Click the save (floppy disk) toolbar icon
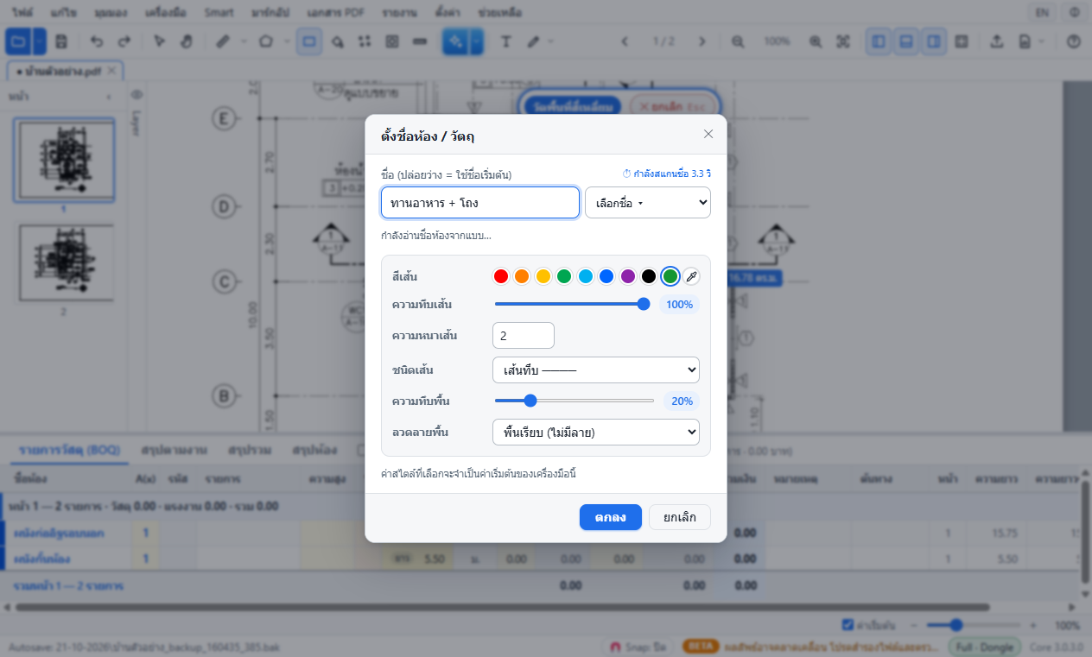Screen dimensions: 1092x657 tap(61, 41)
